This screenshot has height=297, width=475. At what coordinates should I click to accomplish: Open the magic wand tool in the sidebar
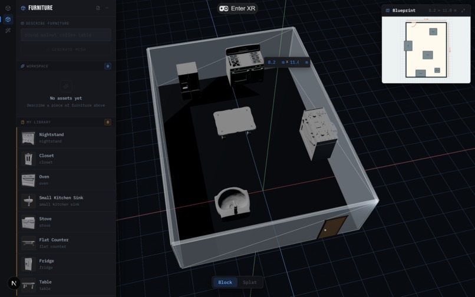click(x=8, y=30)
